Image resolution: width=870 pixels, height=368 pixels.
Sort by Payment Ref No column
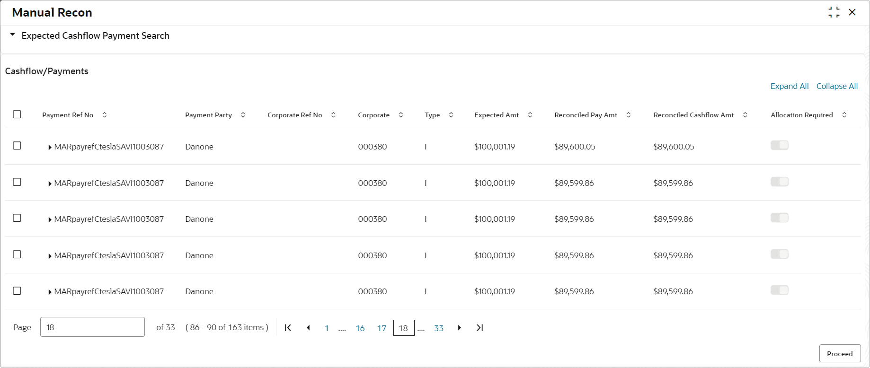pyautogui.click(x=105, y=115)
